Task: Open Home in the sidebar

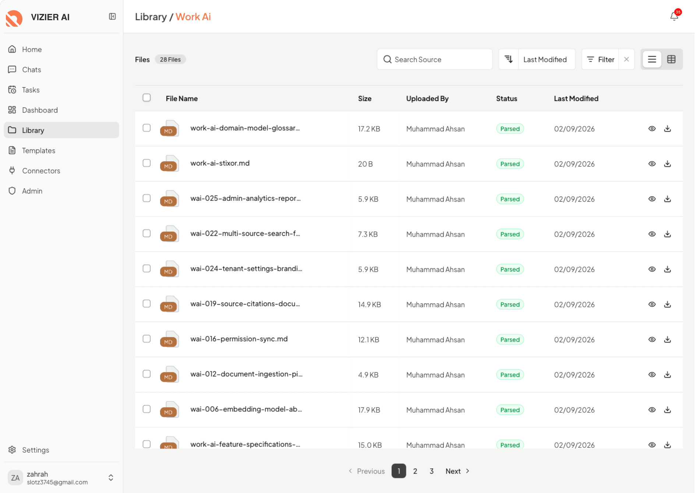Action: point(61,49)
